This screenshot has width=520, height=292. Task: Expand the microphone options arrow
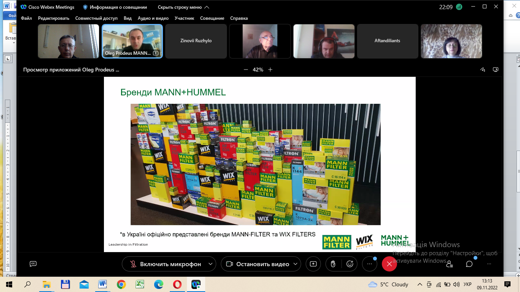[x=210, y=264]
